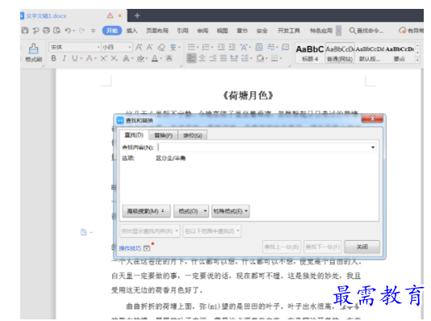Open the quick access toolbar customize arrow
Image resolution: width=431 pixels, height=321 pixels.
click(x=93, y=31)
